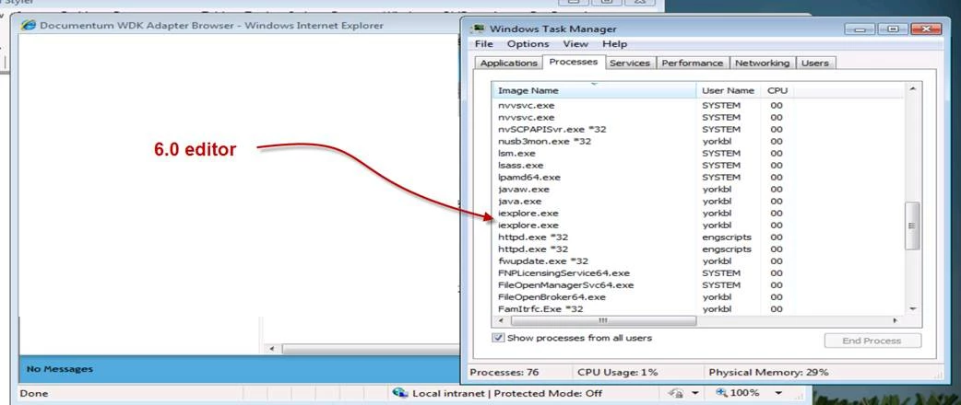Open the View menu in Task Manager
The height and width of the screenshot is (405, 961).
[x=575, y=44]
